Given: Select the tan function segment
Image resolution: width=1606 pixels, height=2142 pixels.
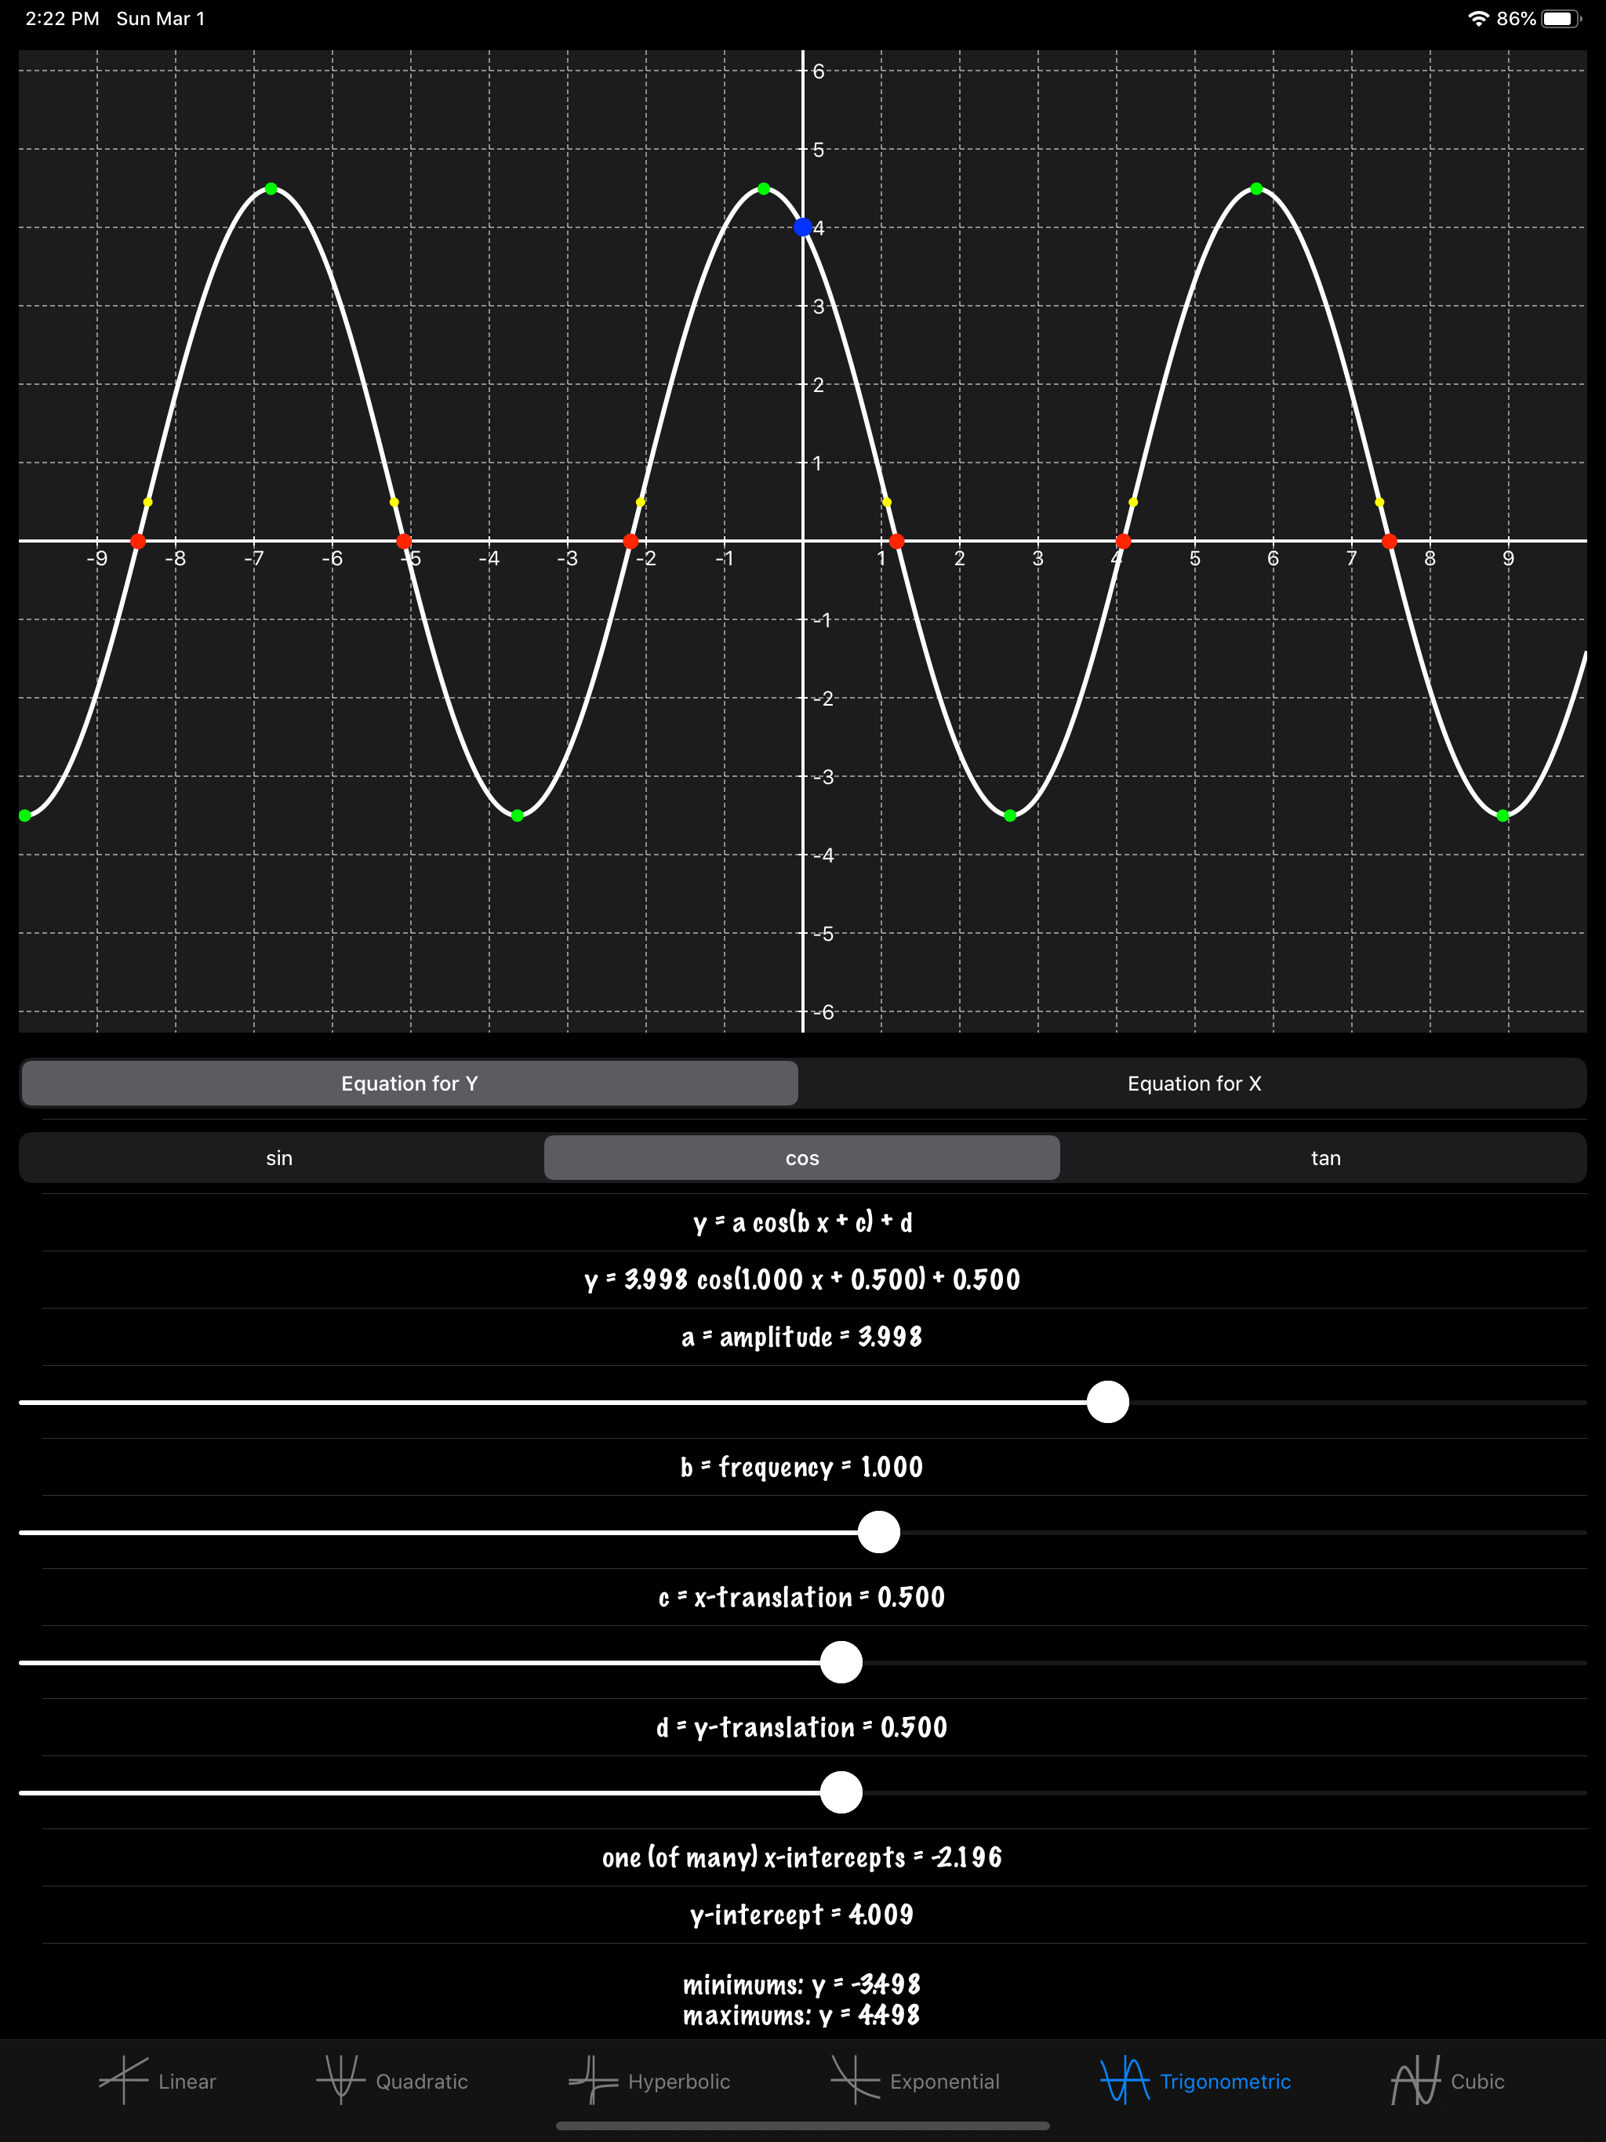Looking at the screenshot, I should click(x=1325, y=1158).
